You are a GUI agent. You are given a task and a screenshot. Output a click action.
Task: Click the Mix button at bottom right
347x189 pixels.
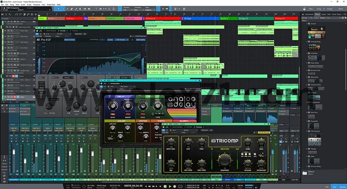click(x=335, y=187)
